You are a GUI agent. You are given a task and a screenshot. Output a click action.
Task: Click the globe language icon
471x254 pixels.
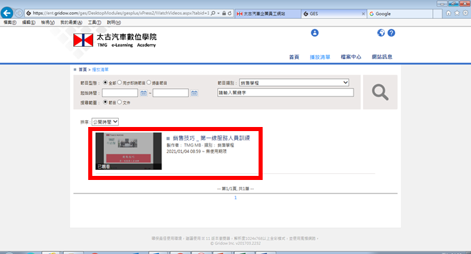pos(381,33)
